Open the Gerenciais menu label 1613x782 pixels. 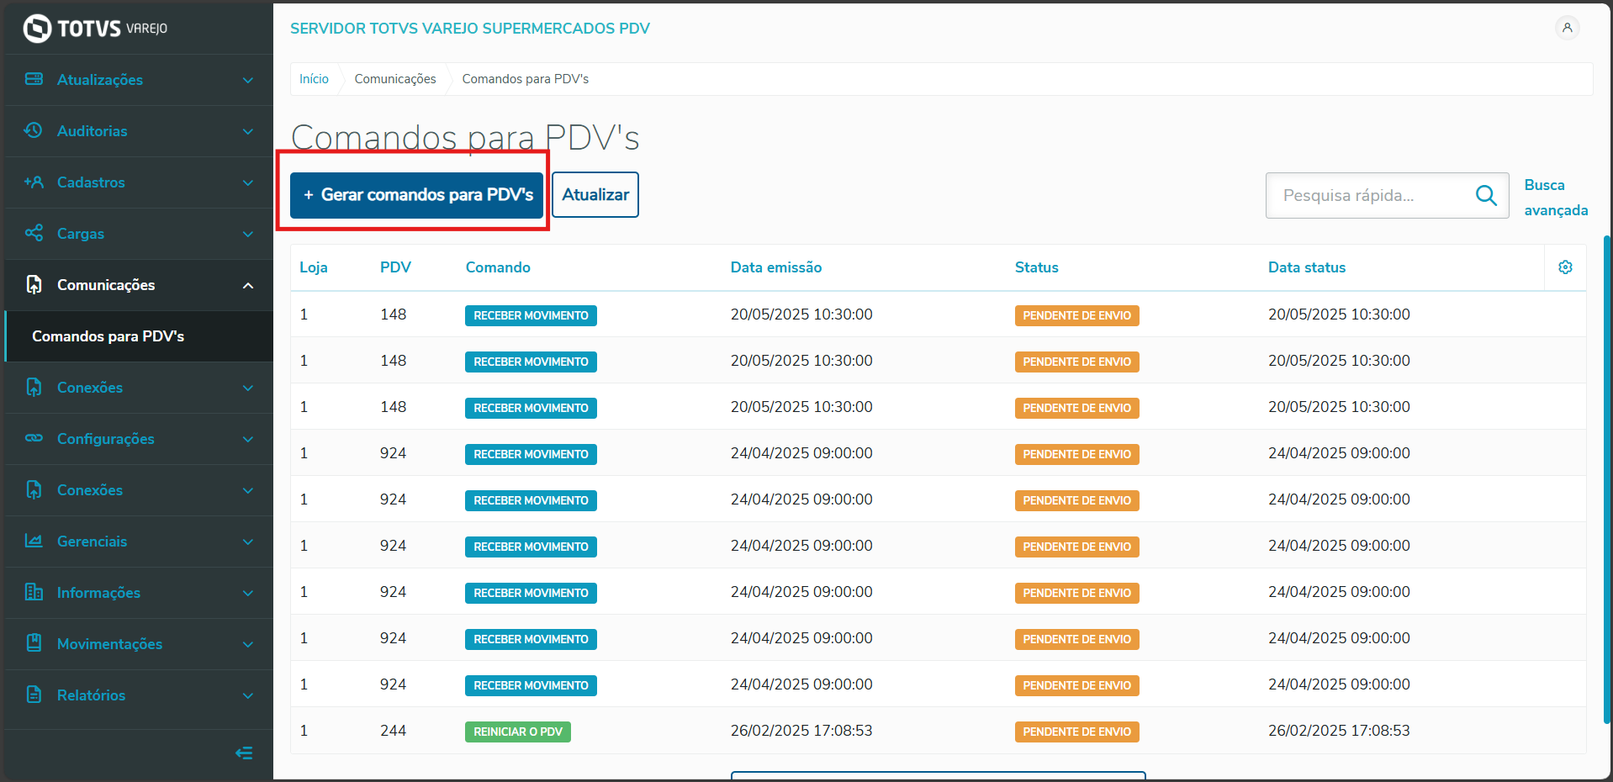[x=93, y=542]
